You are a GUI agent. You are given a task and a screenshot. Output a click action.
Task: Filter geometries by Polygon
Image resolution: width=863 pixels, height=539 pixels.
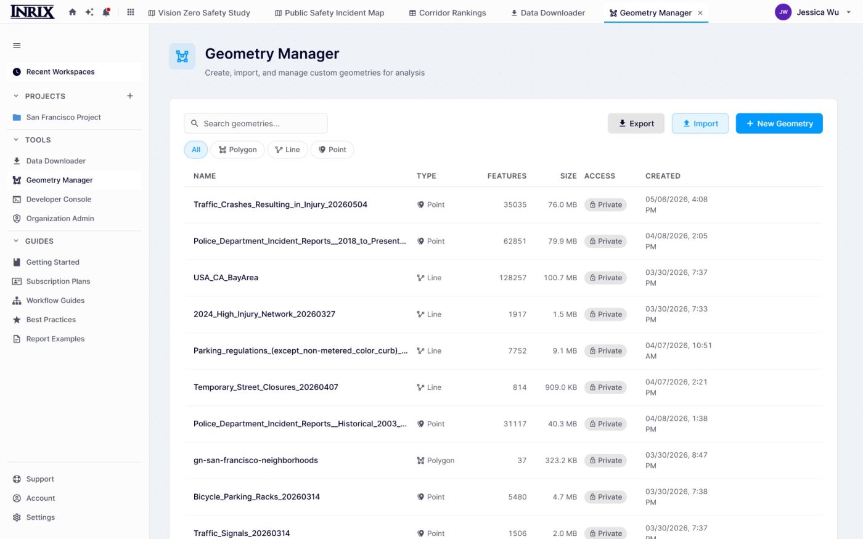238,150
